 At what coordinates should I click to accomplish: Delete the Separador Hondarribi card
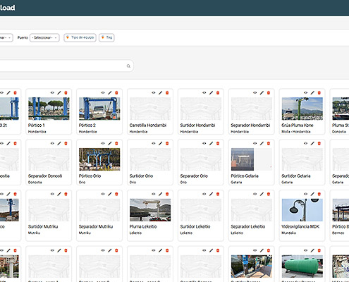click(269, 93)
